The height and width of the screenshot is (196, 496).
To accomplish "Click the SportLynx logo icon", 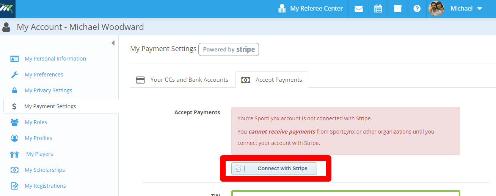I will click(8, 8).
